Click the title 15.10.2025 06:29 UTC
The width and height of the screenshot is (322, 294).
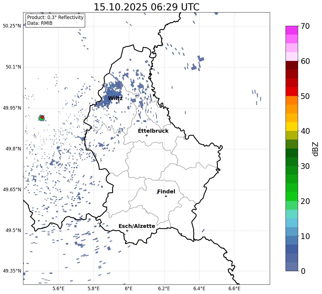pos(147,7)
